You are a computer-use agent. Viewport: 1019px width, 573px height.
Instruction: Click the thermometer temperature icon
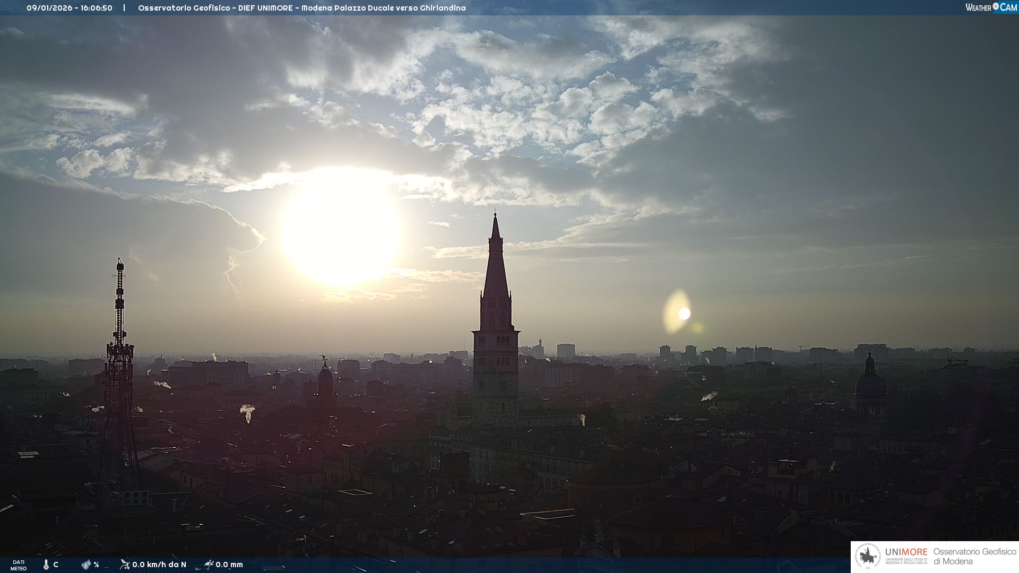click(x=46, y=565)
